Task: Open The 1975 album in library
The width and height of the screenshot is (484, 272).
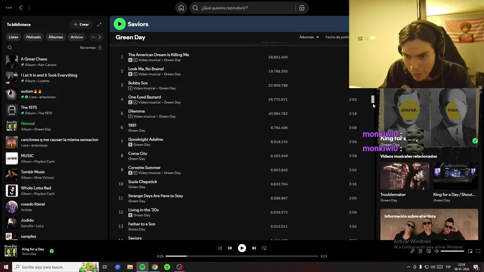Action: click(54, 110)
